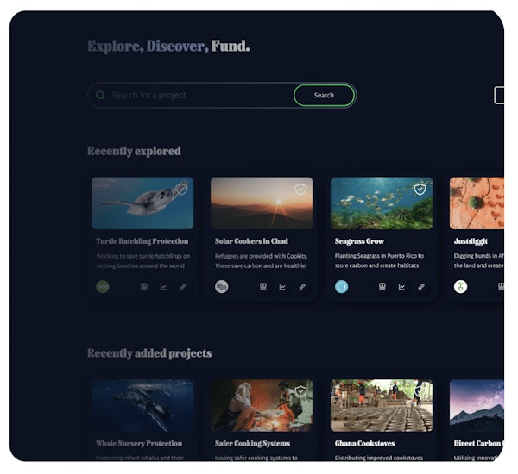Viewport: 518px width, 474px height.
Task: Click the organization avatar on Solar Cookers in Chad
Action: 222,286
